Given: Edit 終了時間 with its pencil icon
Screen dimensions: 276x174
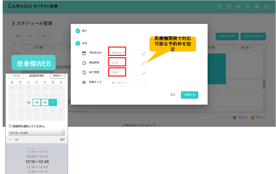Looking at the screenshot, I should pos(144,73).
